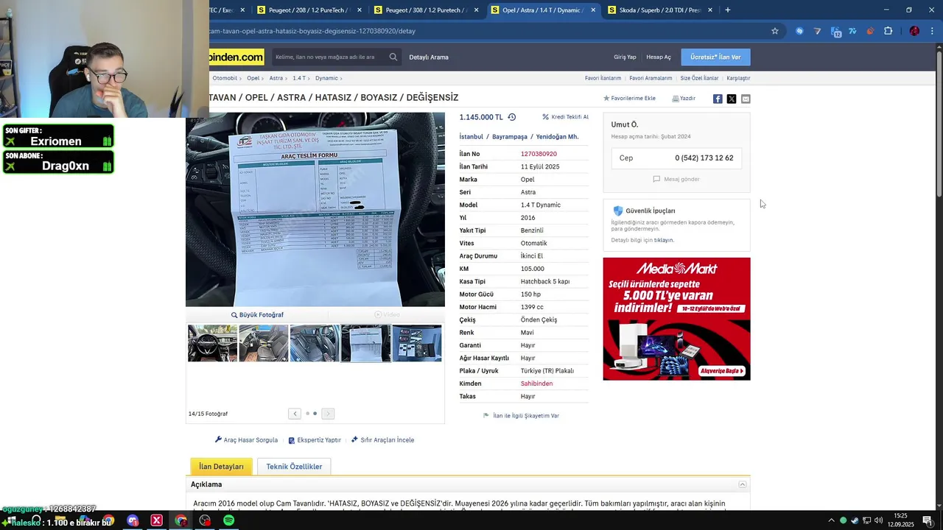This screenshot has height=530, width=943.
Task: Open the Chrome extensions puzzle icon
Action: [888, 31]
